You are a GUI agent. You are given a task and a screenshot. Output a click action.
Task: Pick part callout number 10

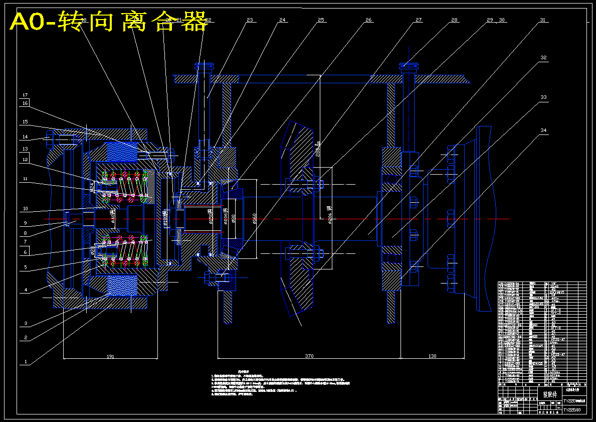pyautogui.click(x=25, y=209)
